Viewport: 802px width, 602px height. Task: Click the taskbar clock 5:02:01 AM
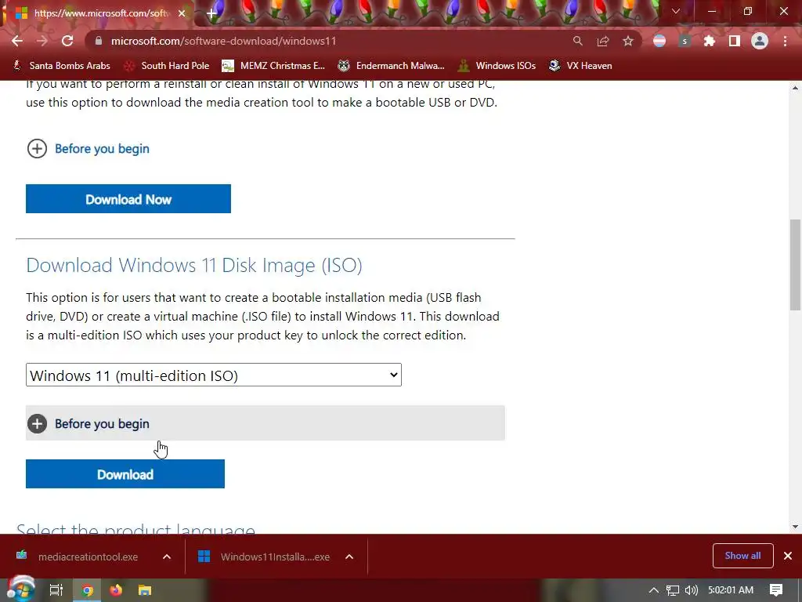[x=731, y=590]
